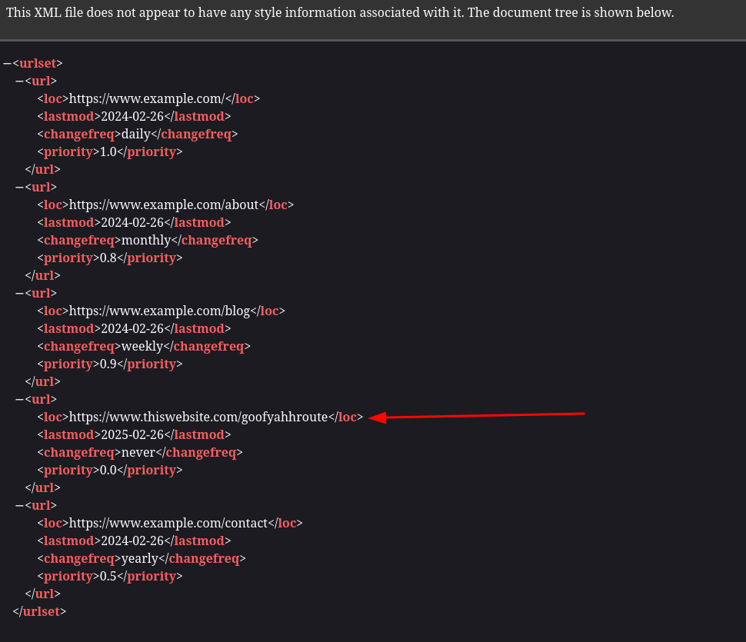
Task: Collapse the url node containing the contact page
Action: (19, 506)
